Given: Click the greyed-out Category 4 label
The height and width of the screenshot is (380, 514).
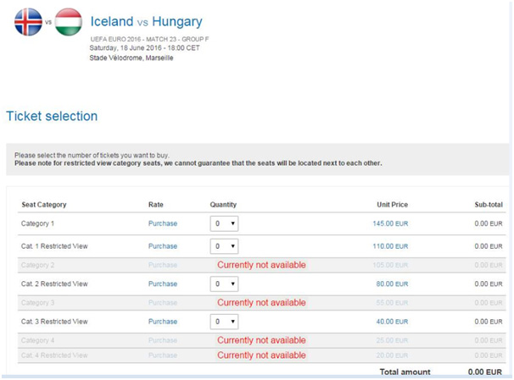Looking at the screenshot, I should pos(37,340).
